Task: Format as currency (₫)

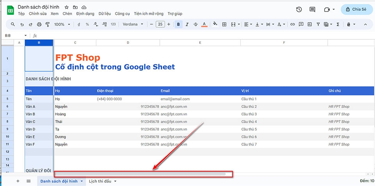Action: [x=79, y=24]
